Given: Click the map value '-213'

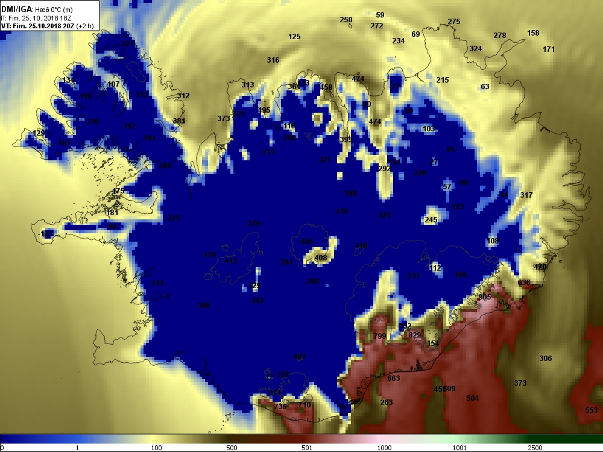Looking at the screenshot, I should coord(156,283).
